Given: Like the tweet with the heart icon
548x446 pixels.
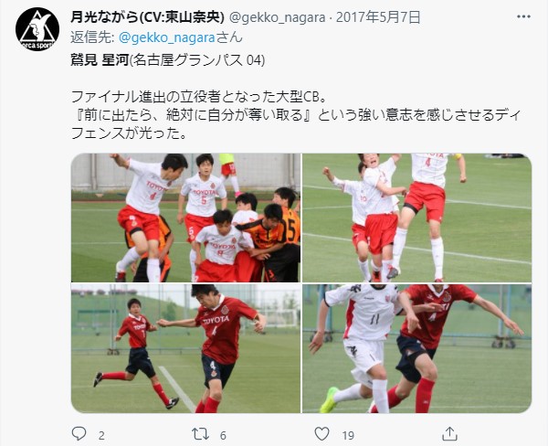Looking at the screenshot, I should coord(321,434).
